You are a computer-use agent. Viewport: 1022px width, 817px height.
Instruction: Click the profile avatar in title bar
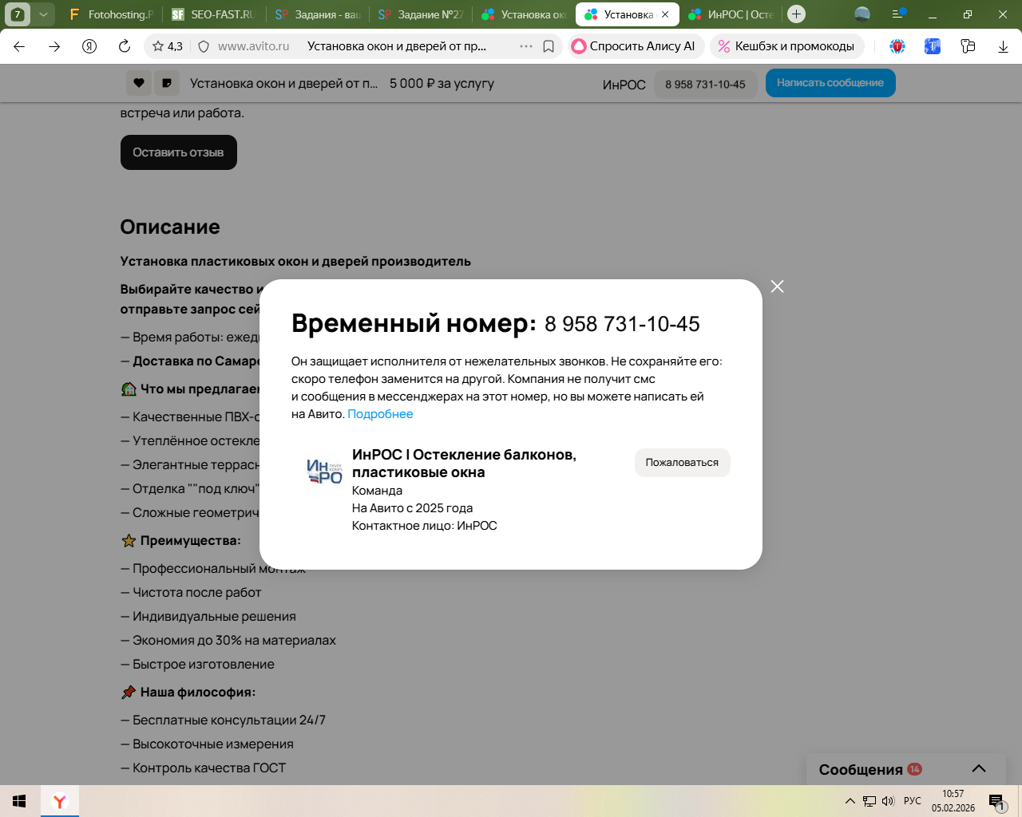(x=862, y=14)
